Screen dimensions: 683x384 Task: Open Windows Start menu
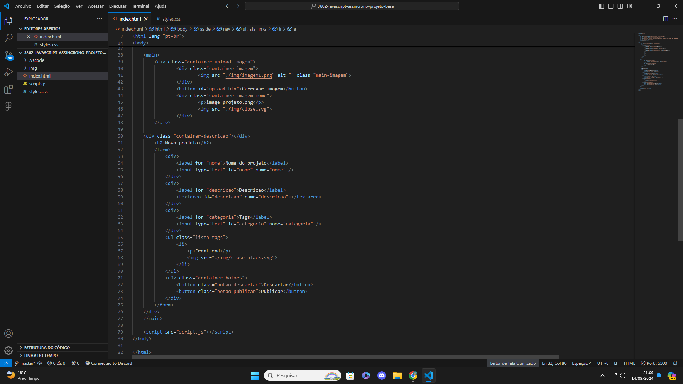tap(255, 375)
